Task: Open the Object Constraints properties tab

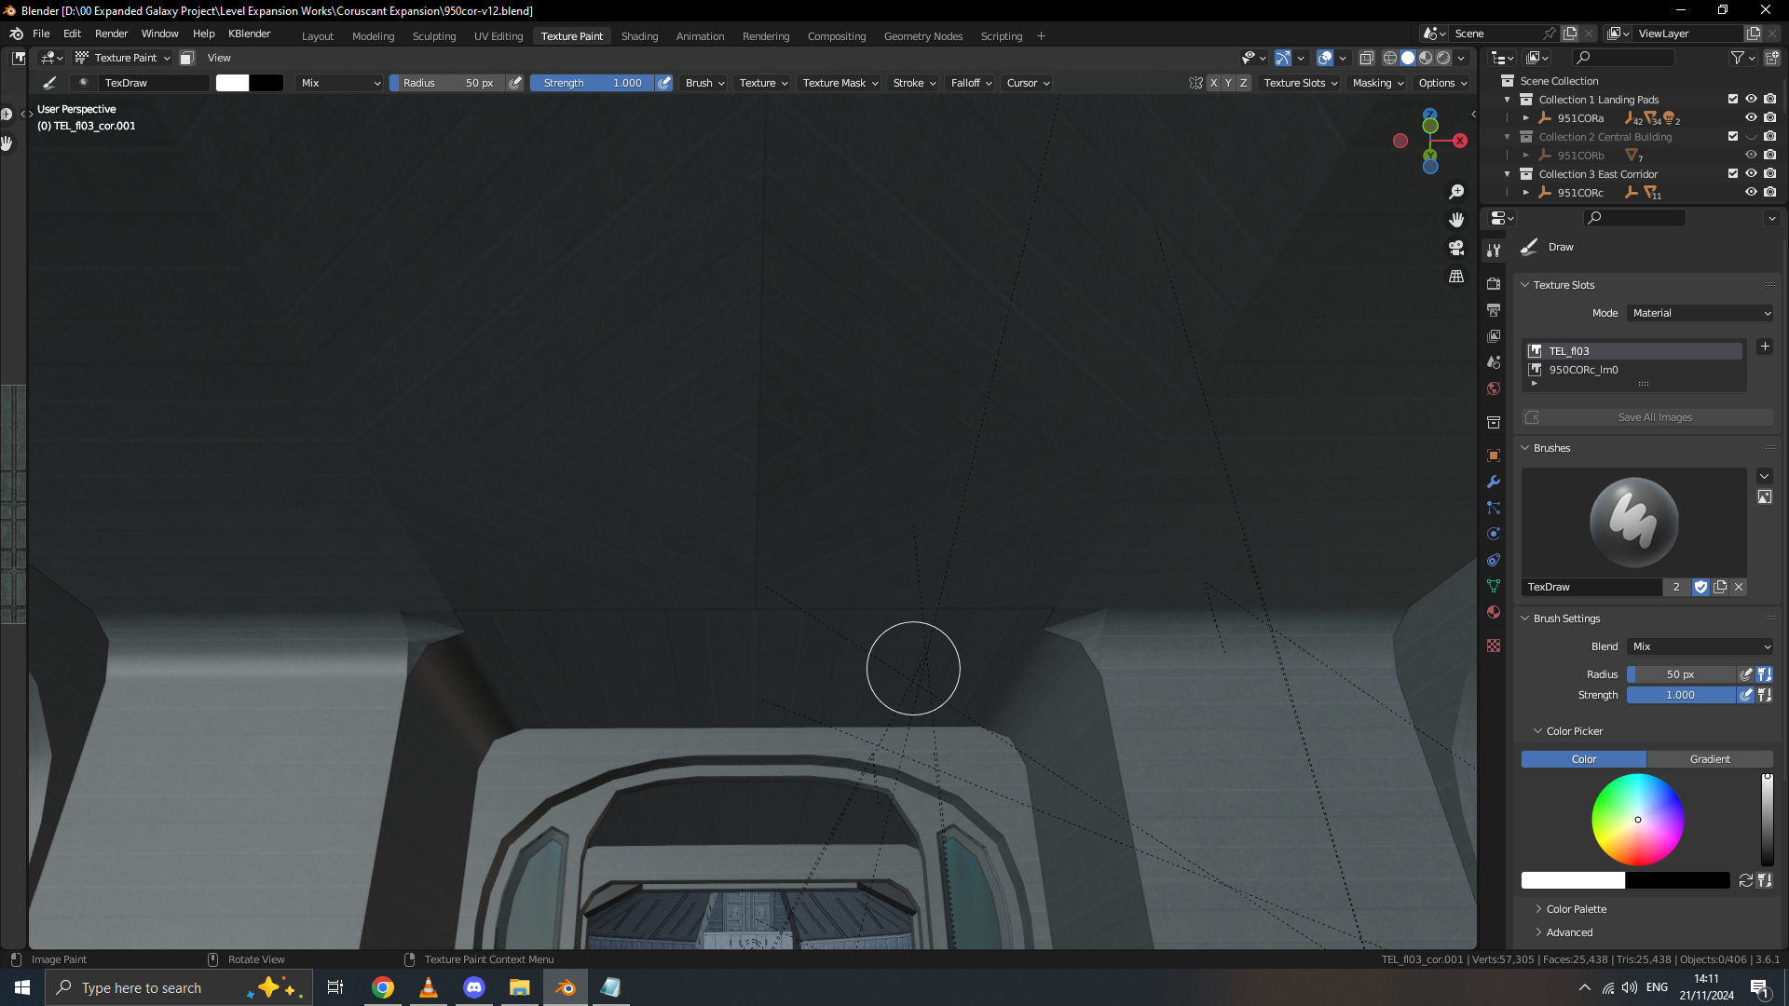Action: [1494, 560]
